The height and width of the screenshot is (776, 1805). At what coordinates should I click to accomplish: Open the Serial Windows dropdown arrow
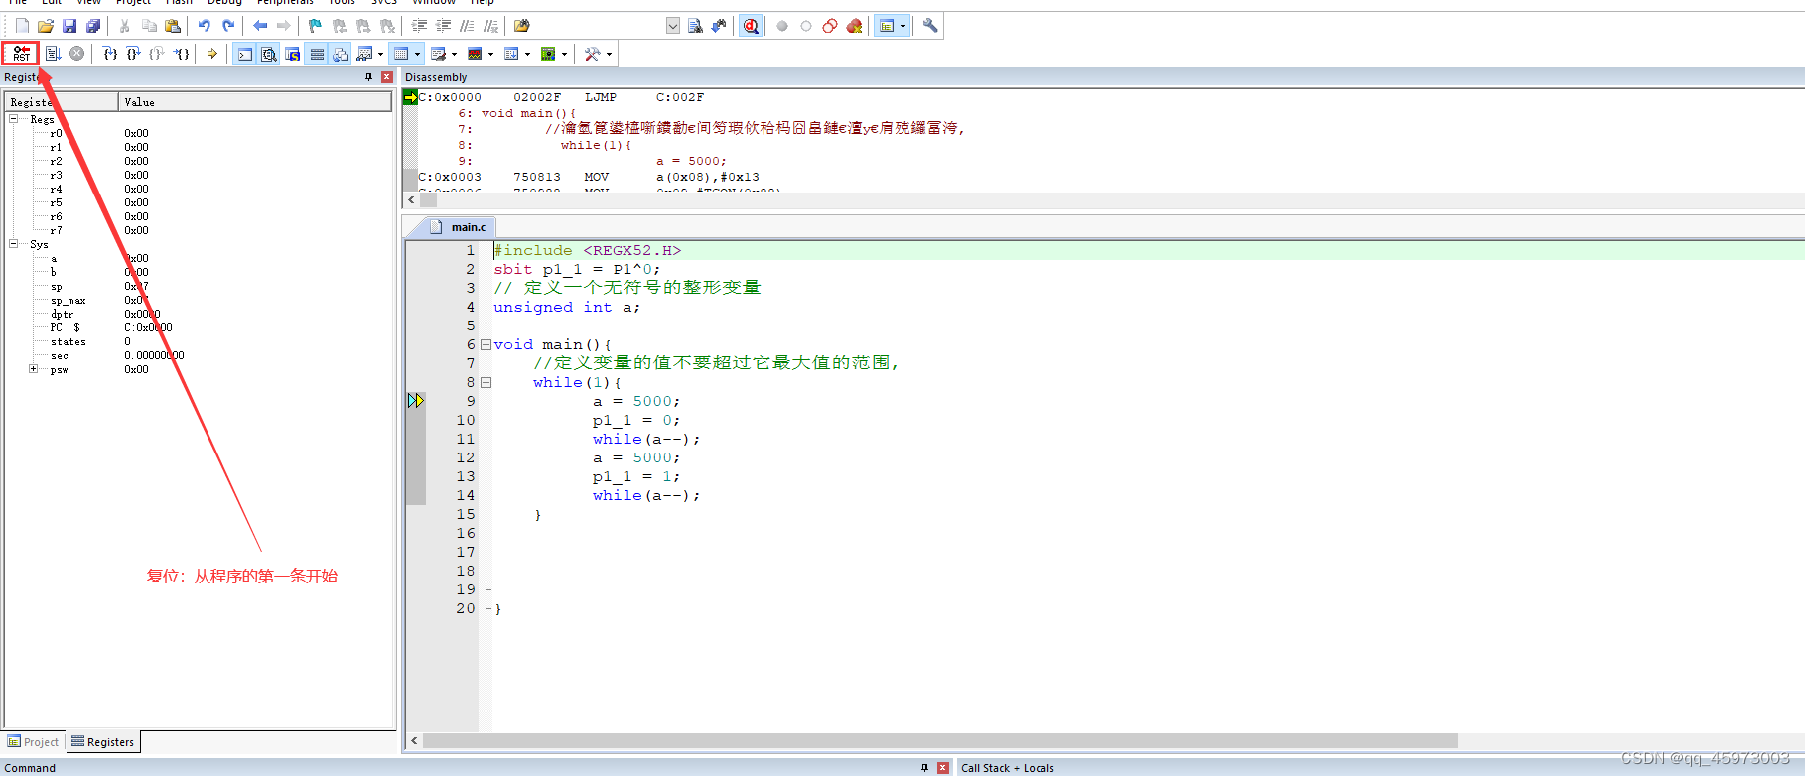point(455,54)
